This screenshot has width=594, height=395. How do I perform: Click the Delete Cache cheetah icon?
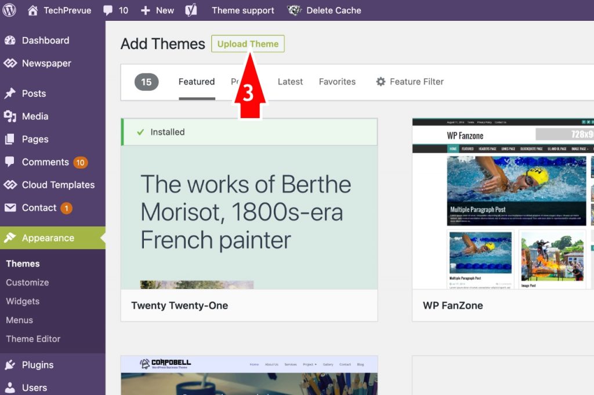pos(294,10)
